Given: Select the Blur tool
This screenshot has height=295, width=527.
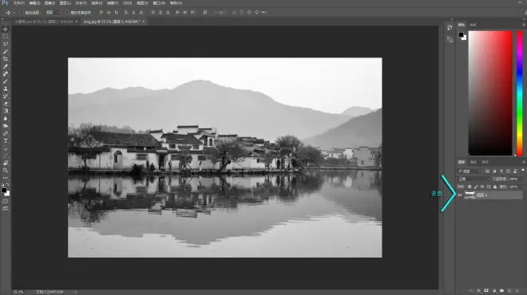Looking at the screenshot, I should point(6,119).
